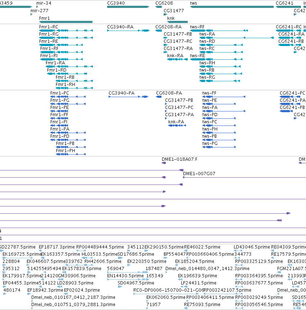The height and width of the screenshot is (310, 306).
Task: Click EST EK220350.5prime
Action: [147, 261]
